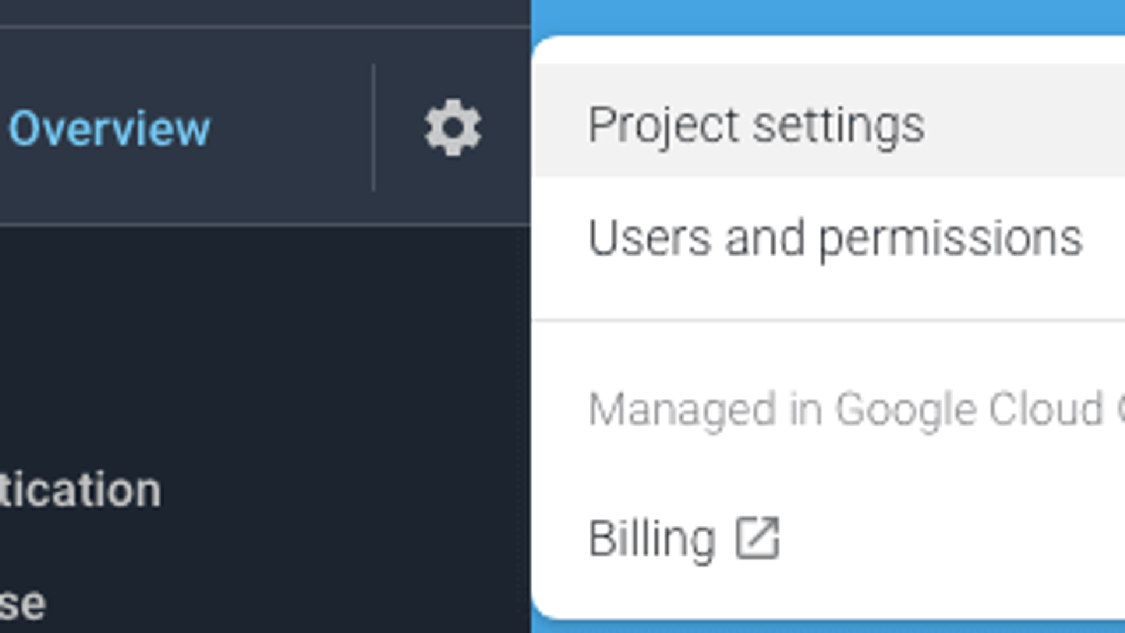The image size is (1125, 633).
Task: Click the Billing external link icon
Action: click(x=757, y=538)
